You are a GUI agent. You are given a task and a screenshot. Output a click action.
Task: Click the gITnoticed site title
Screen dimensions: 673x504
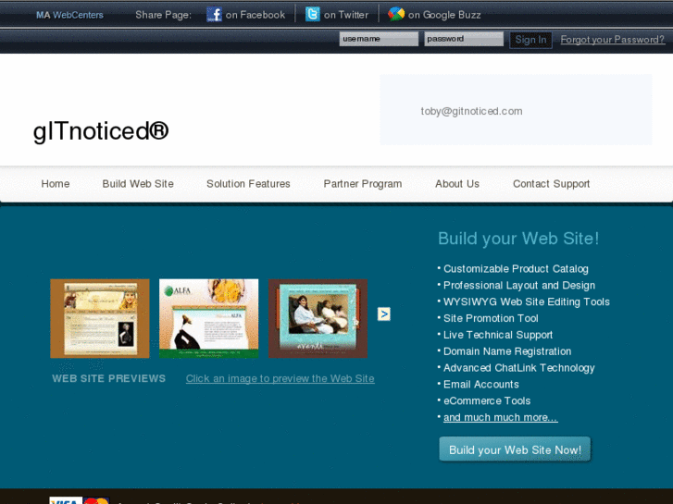pos(101,130)
